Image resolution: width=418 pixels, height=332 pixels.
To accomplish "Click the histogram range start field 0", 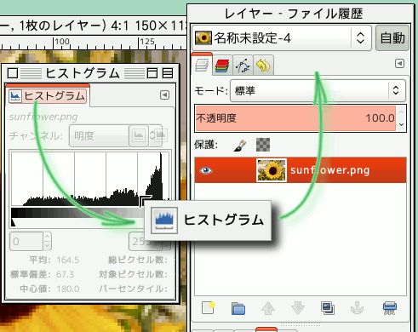I will point(26,241).
